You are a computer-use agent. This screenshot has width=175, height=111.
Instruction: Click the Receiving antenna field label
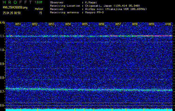[64, 12]
